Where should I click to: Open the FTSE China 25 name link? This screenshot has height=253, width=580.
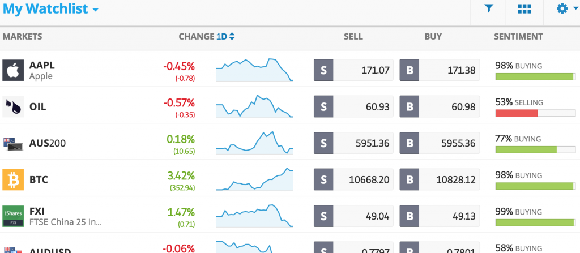coord(65,222)
